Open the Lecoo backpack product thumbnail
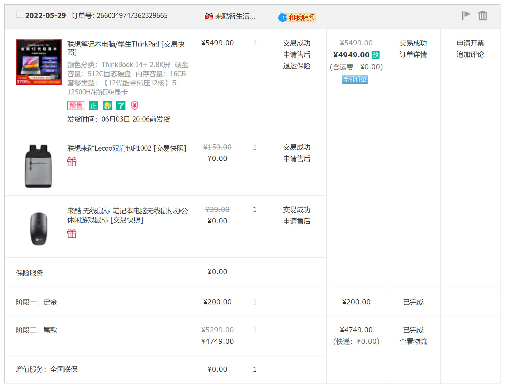 tap(39, 166)
